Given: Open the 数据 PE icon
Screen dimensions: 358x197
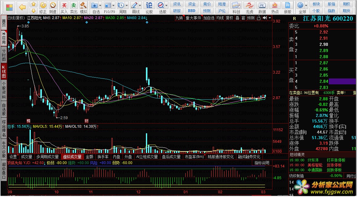Looking at the screenshot, I should (262, 5).
